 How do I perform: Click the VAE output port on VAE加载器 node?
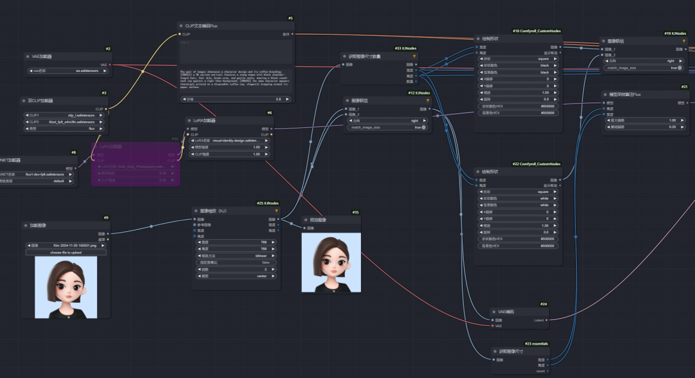(110, 65)
